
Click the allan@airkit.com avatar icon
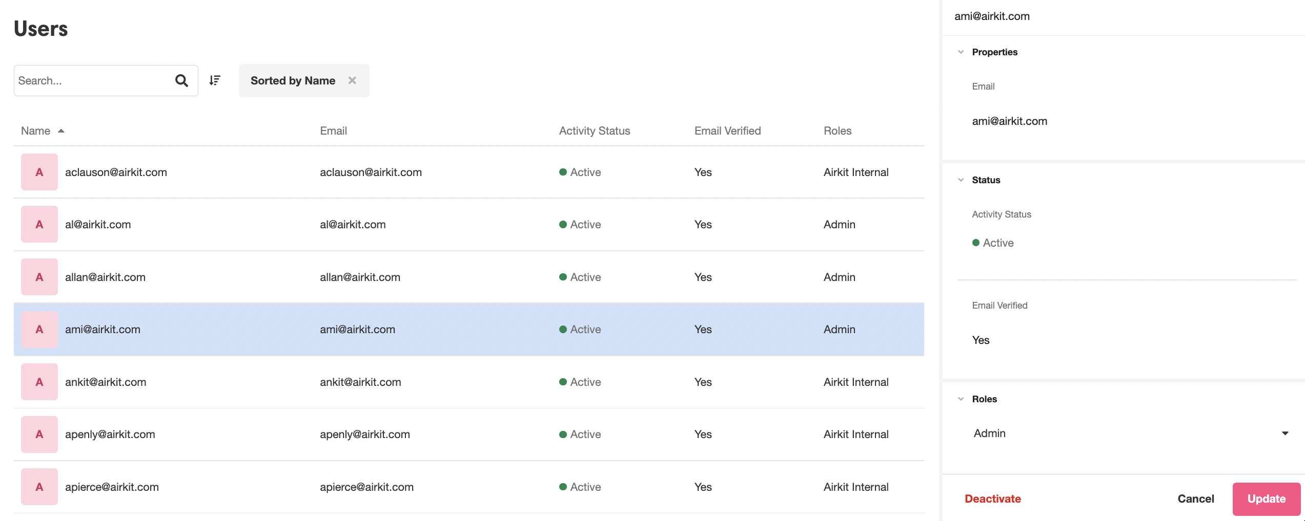[x=39, y=277]
